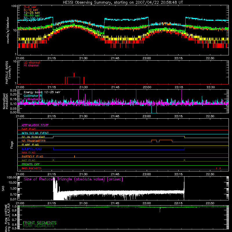Screen dimensions: 232x232
Task: Click the "FLARE FLAG" label
Action: 30,145
